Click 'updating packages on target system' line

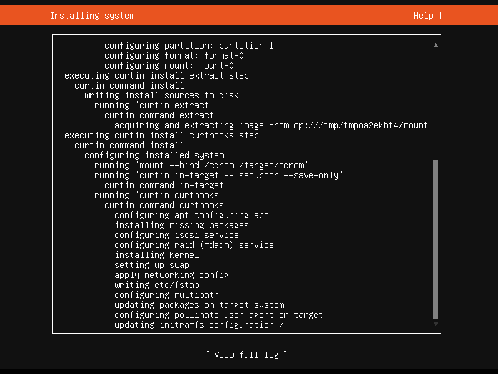199,305
